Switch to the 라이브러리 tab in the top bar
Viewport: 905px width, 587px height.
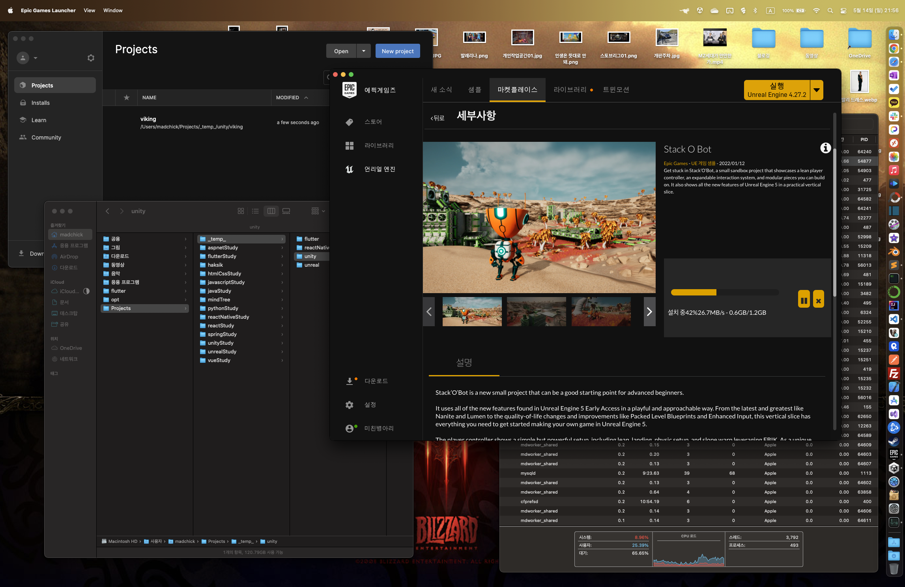click(570, 89)
